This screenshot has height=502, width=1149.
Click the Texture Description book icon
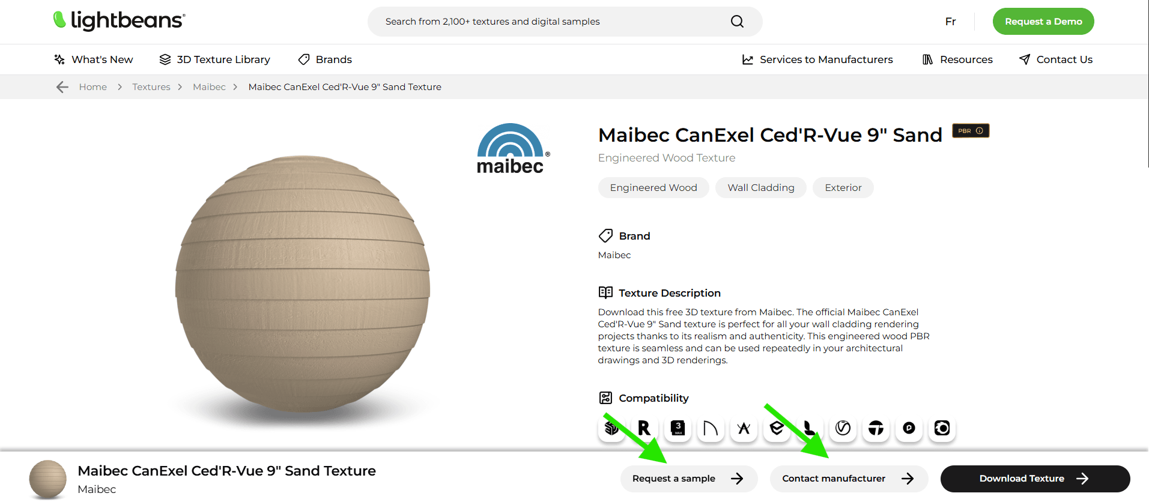605,292
